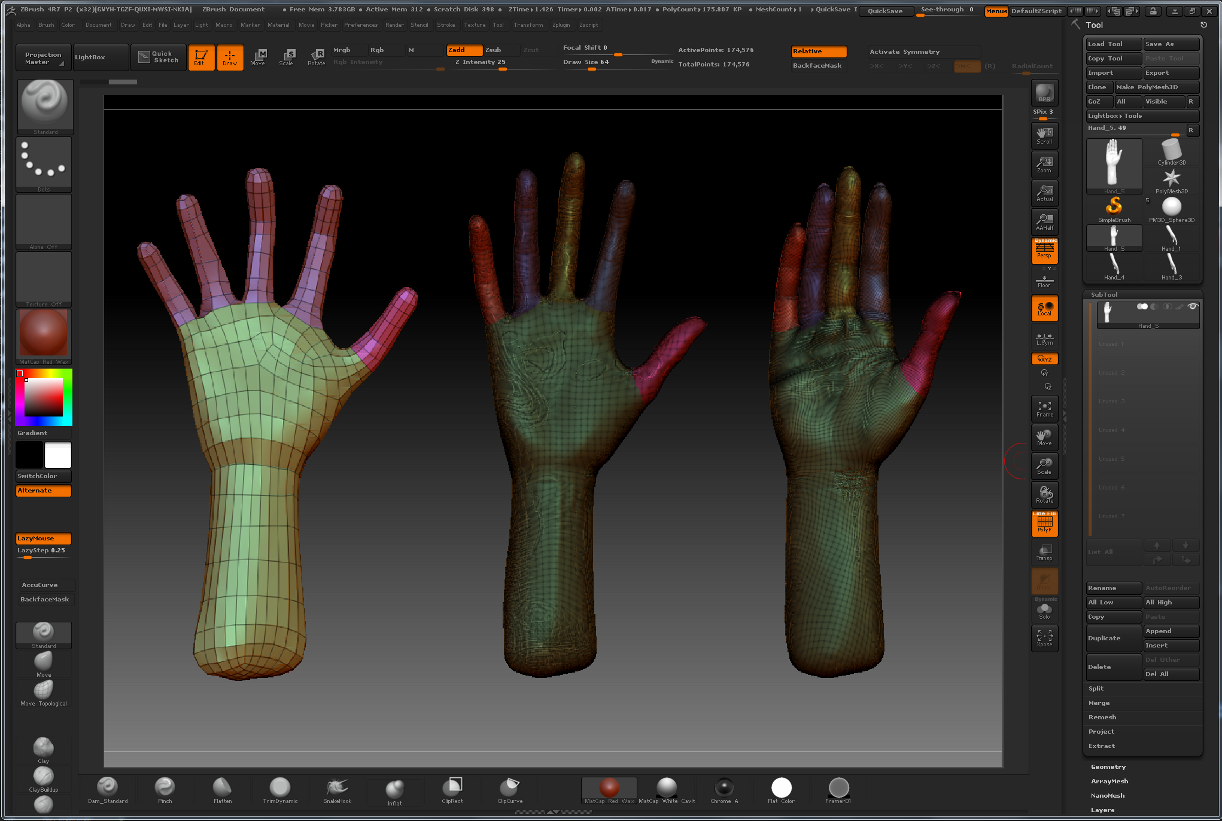Click the Make PolyMesh3D button
This screenshot has height=821, width=1222.
[x=1156, y=87]
